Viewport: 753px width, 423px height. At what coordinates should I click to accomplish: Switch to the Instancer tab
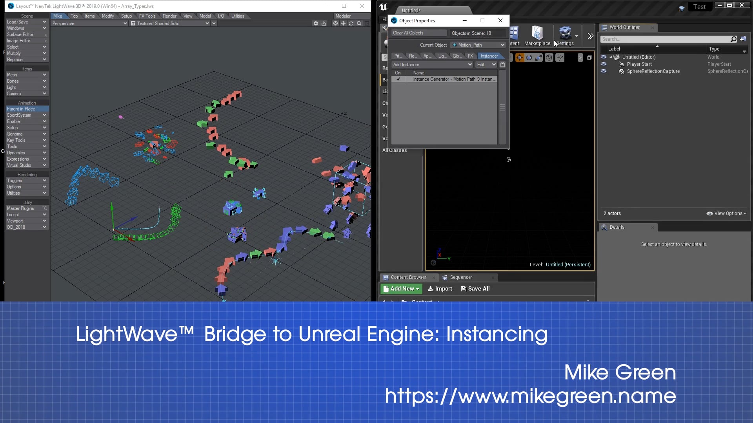click(489, 56)
